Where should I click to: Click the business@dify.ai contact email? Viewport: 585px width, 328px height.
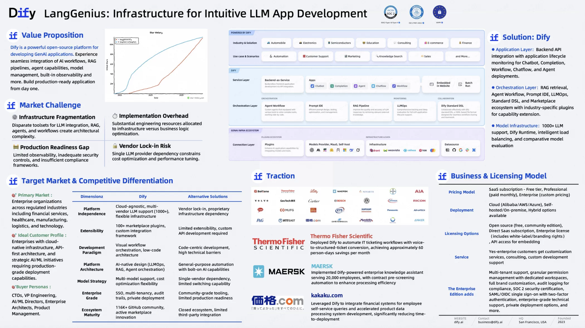(x=490, y=322)
